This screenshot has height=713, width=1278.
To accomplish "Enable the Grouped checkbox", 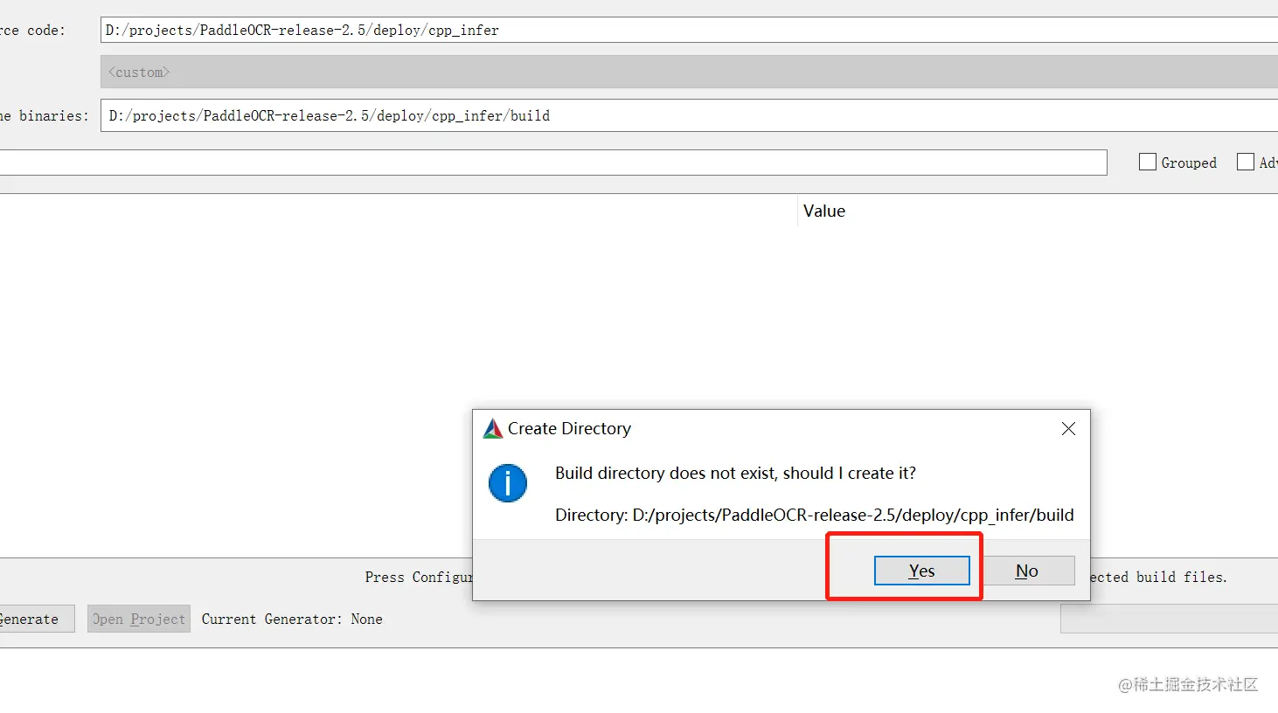I will click(1147, 162).
